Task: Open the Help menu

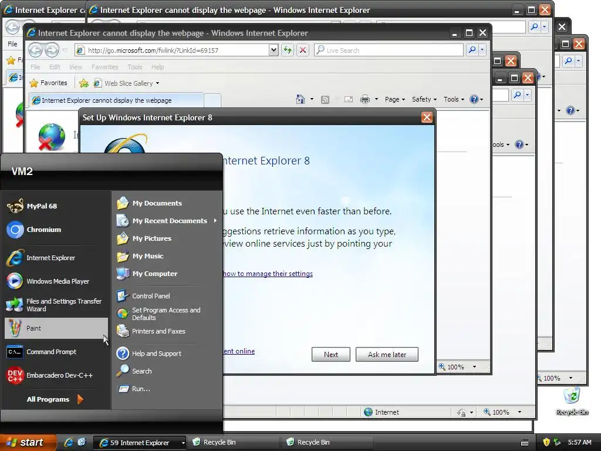Action: 157,67
